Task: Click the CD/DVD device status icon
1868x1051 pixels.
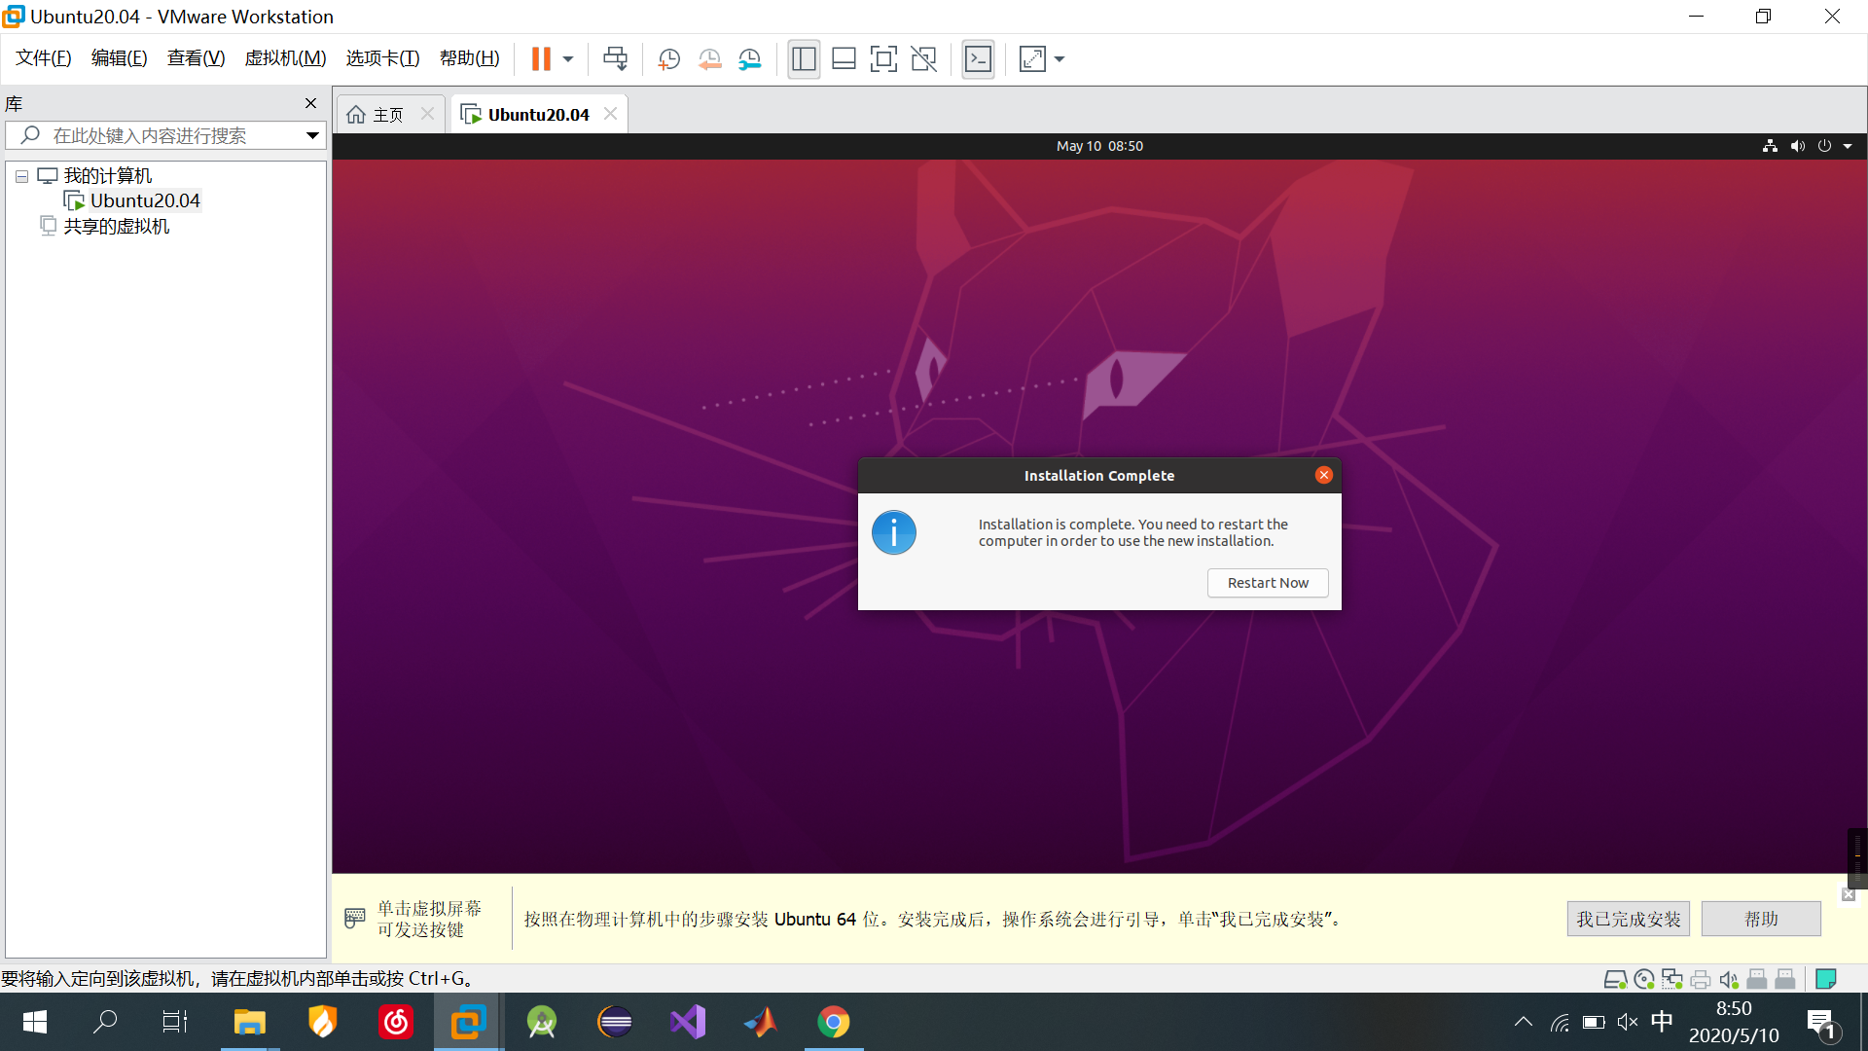Action: (1644, 979)
